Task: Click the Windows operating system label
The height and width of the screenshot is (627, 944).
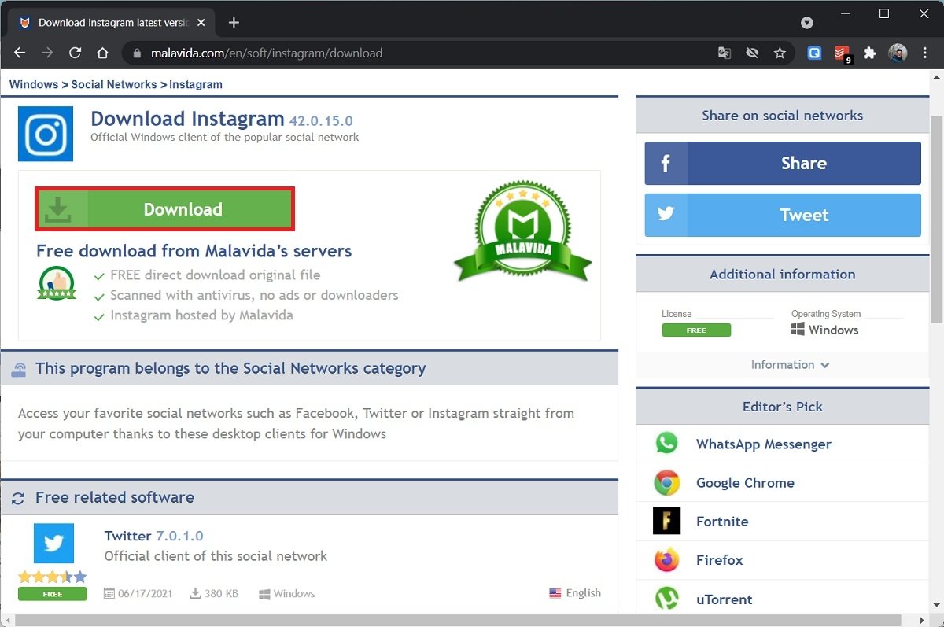Action: [824, 330]
